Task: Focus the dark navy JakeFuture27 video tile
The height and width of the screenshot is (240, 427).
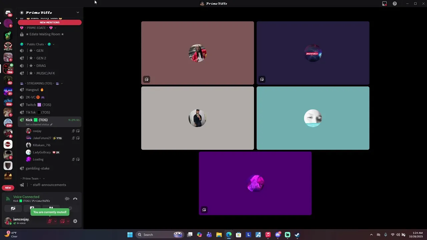Action: pyautogui.click(x=313, y=53)
